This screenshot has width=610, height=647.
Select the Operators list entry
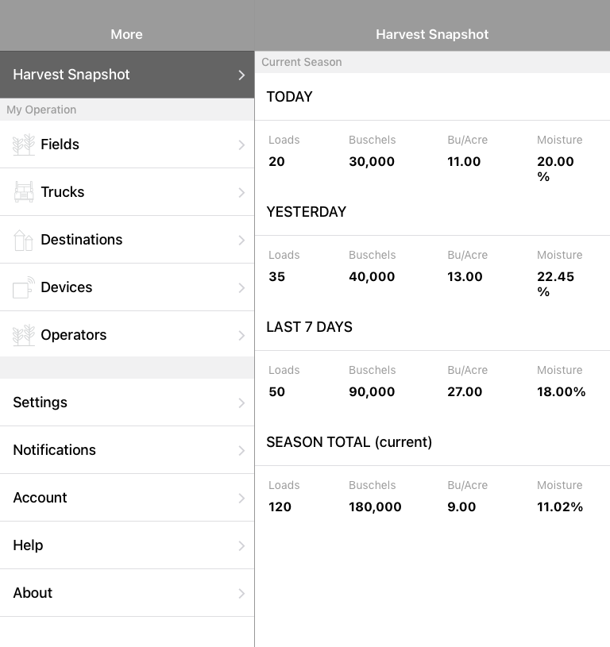(x=127, y=335)
